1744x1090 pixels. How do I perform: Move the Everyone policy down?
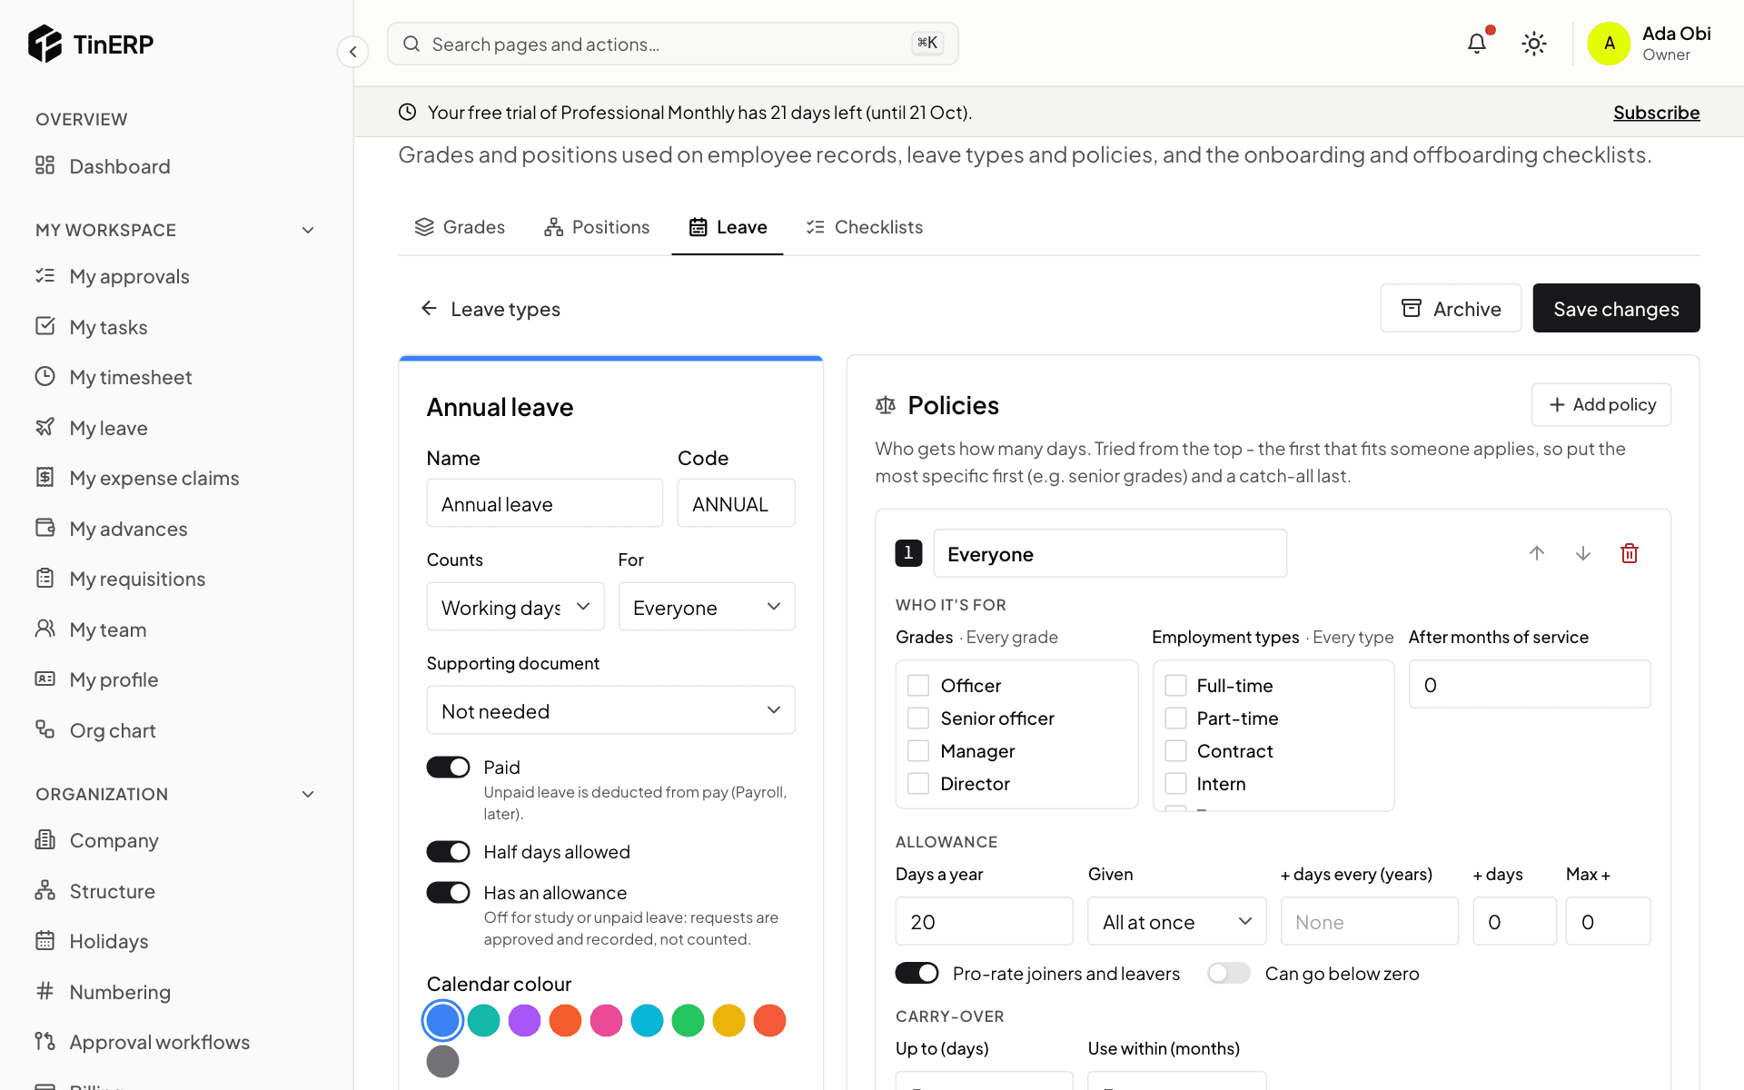[1583, 553]
